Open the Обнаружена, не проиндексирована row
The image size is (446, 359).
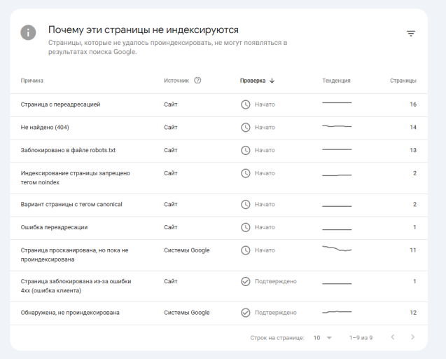[218, 313]
